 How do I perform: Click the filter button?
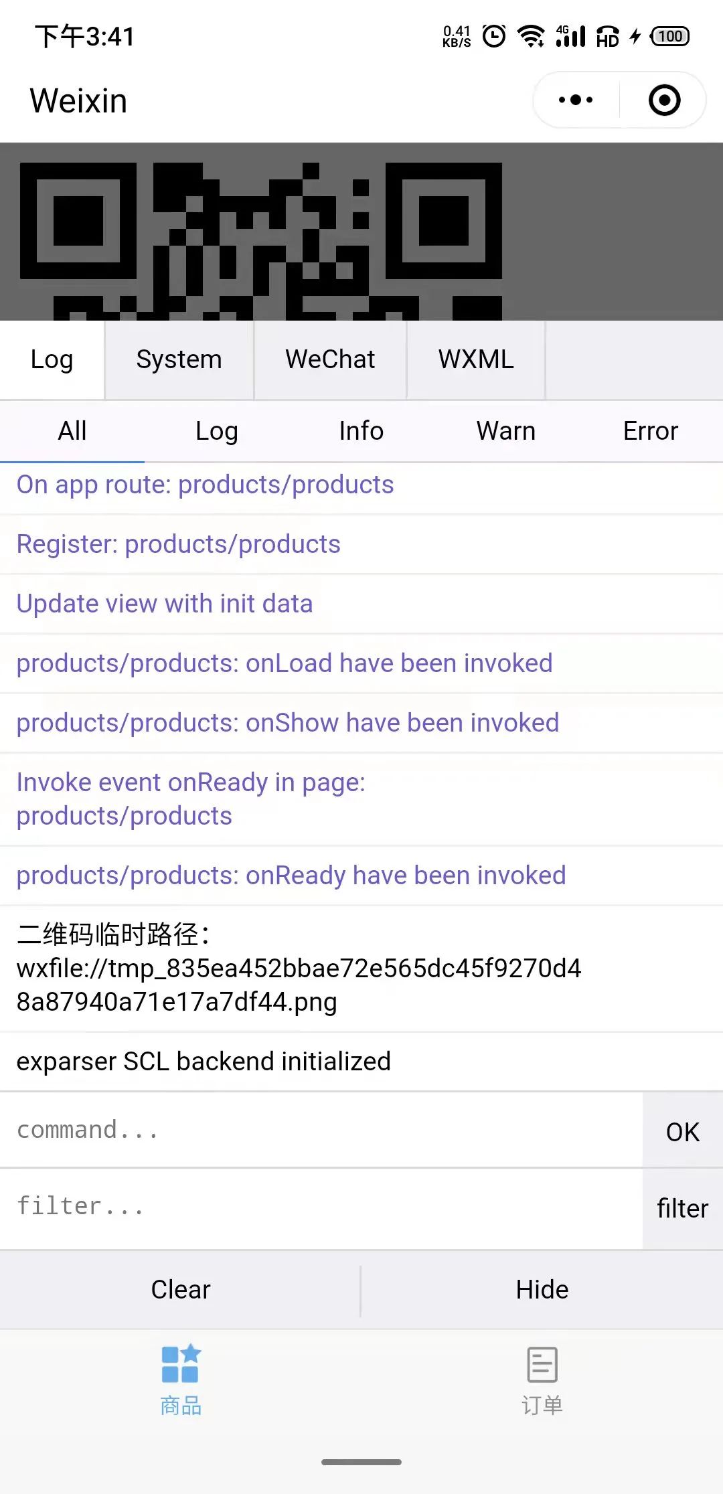tap(683, 1209)
